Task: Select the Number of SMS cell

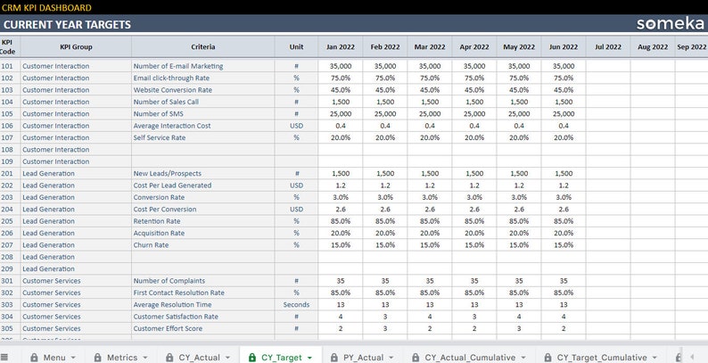Action: pos(202,114)
